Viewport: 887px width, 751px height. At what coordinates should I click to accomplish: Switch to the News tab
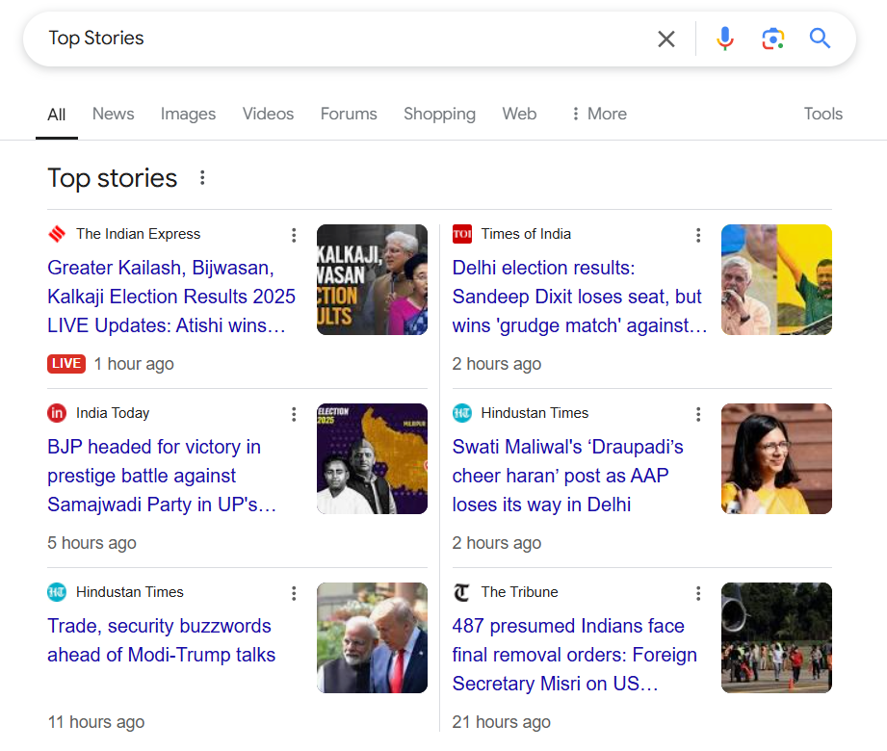[113, 115]
